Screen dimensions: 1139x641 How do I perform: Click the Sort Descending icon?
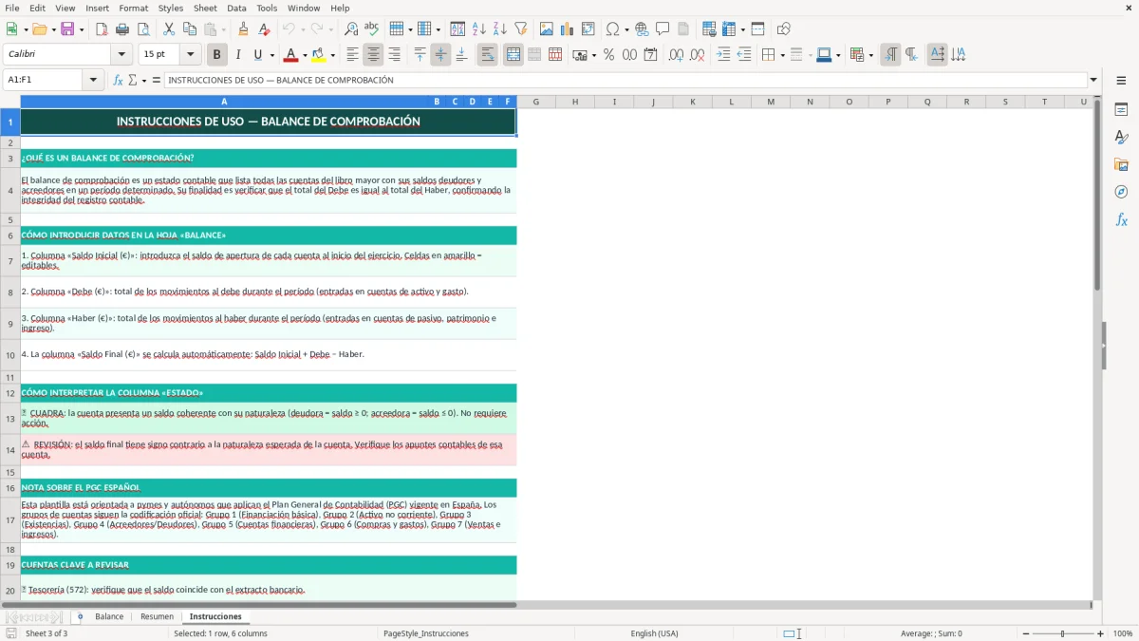(500, 29)
